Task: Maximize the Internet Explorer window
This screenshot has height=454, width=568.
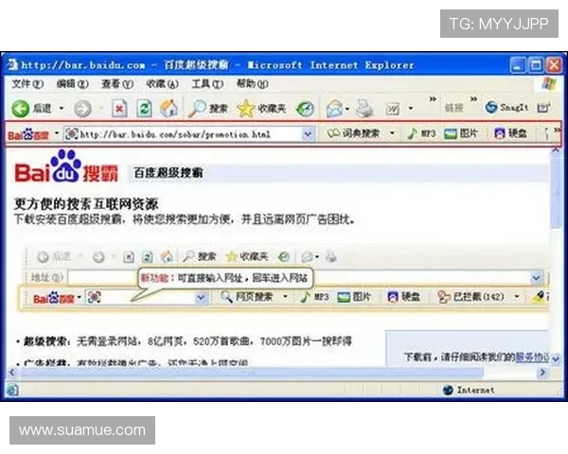Action: click(536, 65)
